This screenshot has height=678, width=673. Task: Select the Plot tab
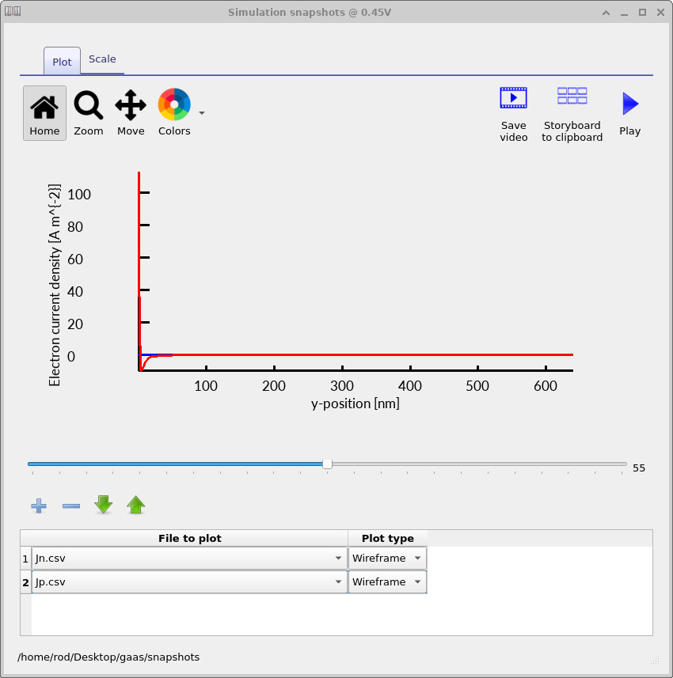[x=62, y=62]
